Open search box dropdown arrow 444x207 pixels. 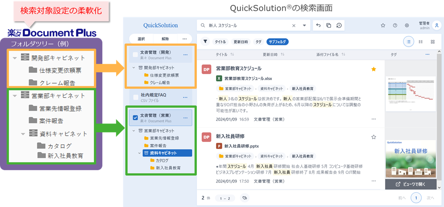click(304, 25)
